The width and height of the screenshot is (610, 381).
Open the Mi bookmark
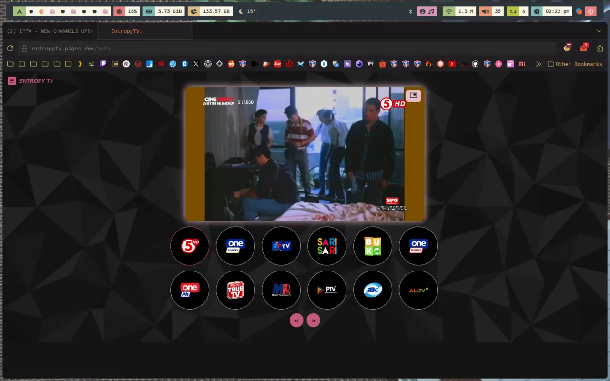[522, 64]
